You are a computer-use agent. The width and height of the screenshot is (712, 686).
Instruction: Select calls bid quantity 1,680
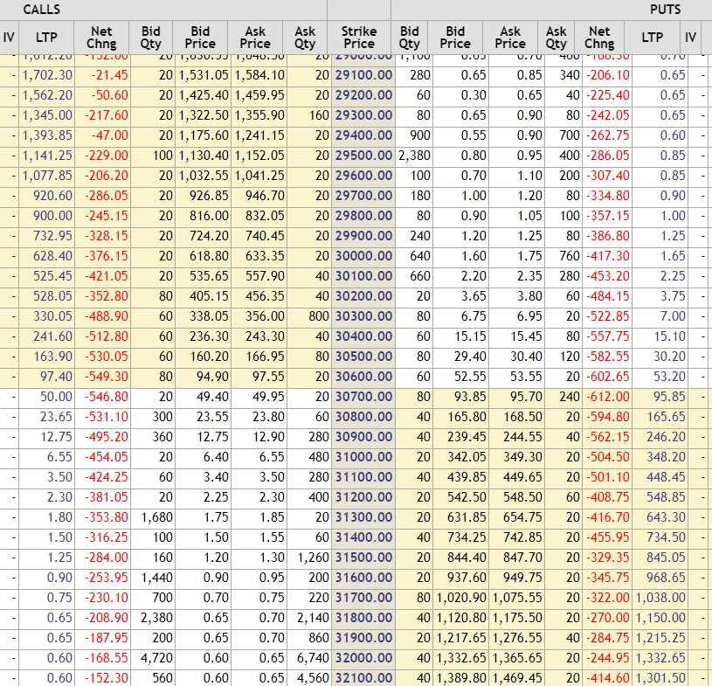(156, 517)
